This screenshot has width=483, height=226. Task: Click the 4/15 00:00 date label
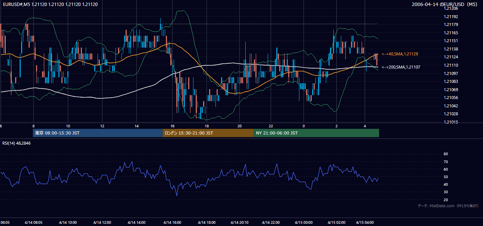304,223
